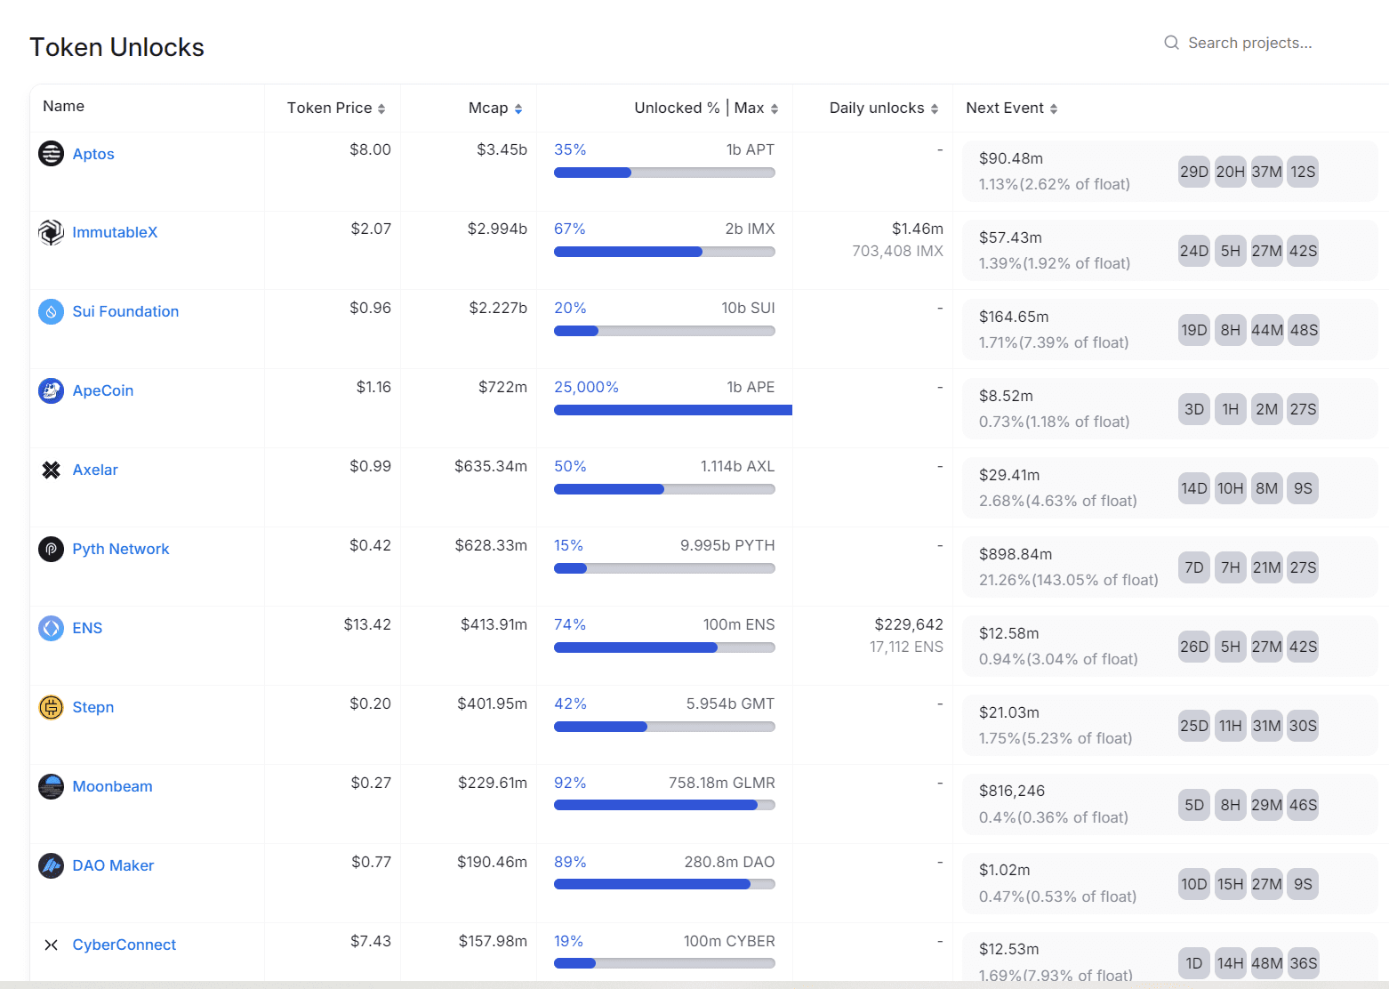Image resolution: width=1389 pixels, height=989 pixels.
Task: Click the 7D countdown badge for Pyth Network
Action: click(x=1194, y=567)
